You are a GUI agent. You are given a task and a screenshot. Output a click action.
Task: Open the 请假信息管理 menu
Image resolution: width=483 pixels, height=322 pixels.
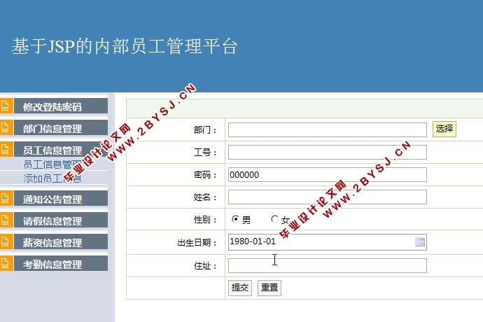coord(61,220)
